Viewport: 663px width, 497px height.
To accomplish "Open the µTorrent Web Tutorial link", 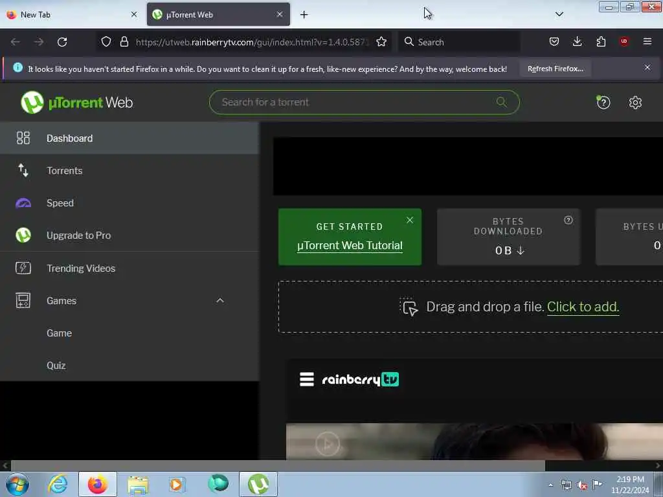I will pos(350,245).
